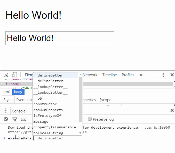Show more DevTools tabs via chevron
175x153 pixels.
[141, 75]
